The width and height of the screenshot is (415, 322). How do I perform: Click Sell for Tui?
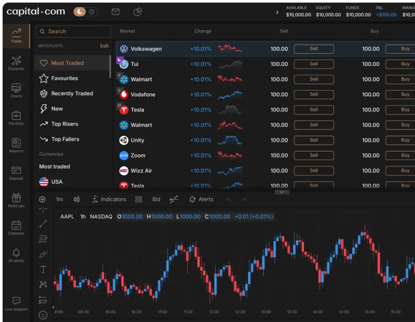(314, 64)
